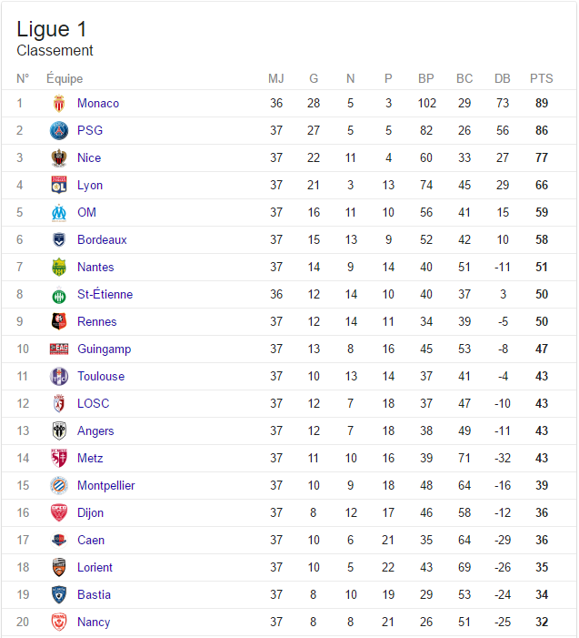Click the St-Étienne club crest

[59, 295]
